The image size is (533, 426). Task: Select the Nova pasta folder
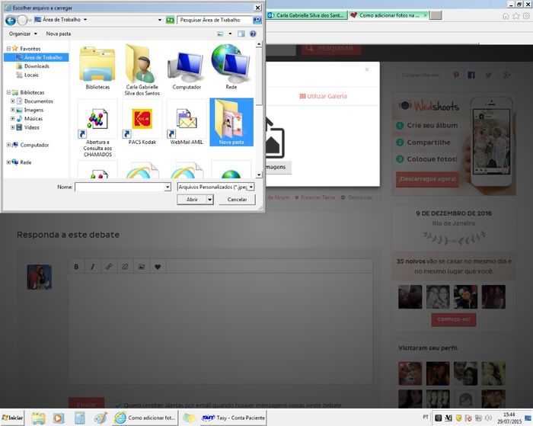pos(231,123)
